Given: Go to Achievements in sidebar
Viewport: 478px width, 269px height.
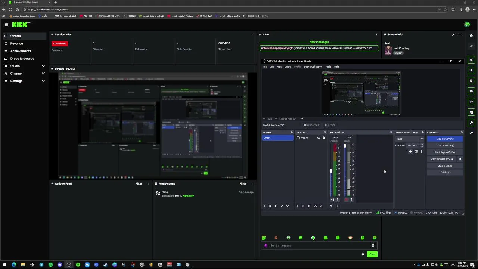Looking at the screenshot, I should [x=24, y=51].
